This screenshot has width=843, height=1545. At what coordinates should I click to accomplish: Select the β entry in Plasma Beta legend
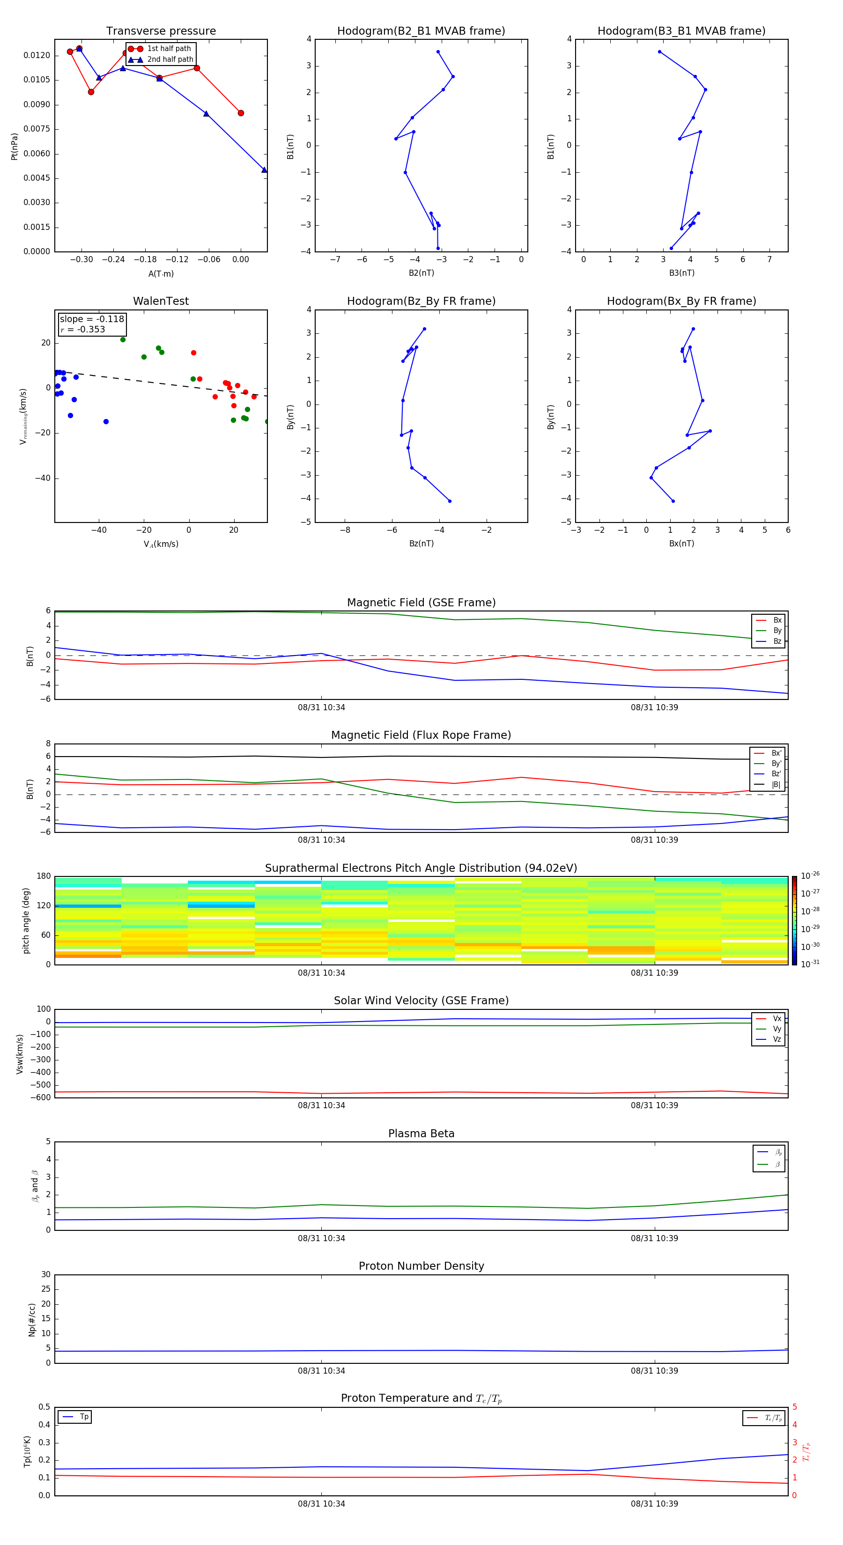pos(769,1164)
